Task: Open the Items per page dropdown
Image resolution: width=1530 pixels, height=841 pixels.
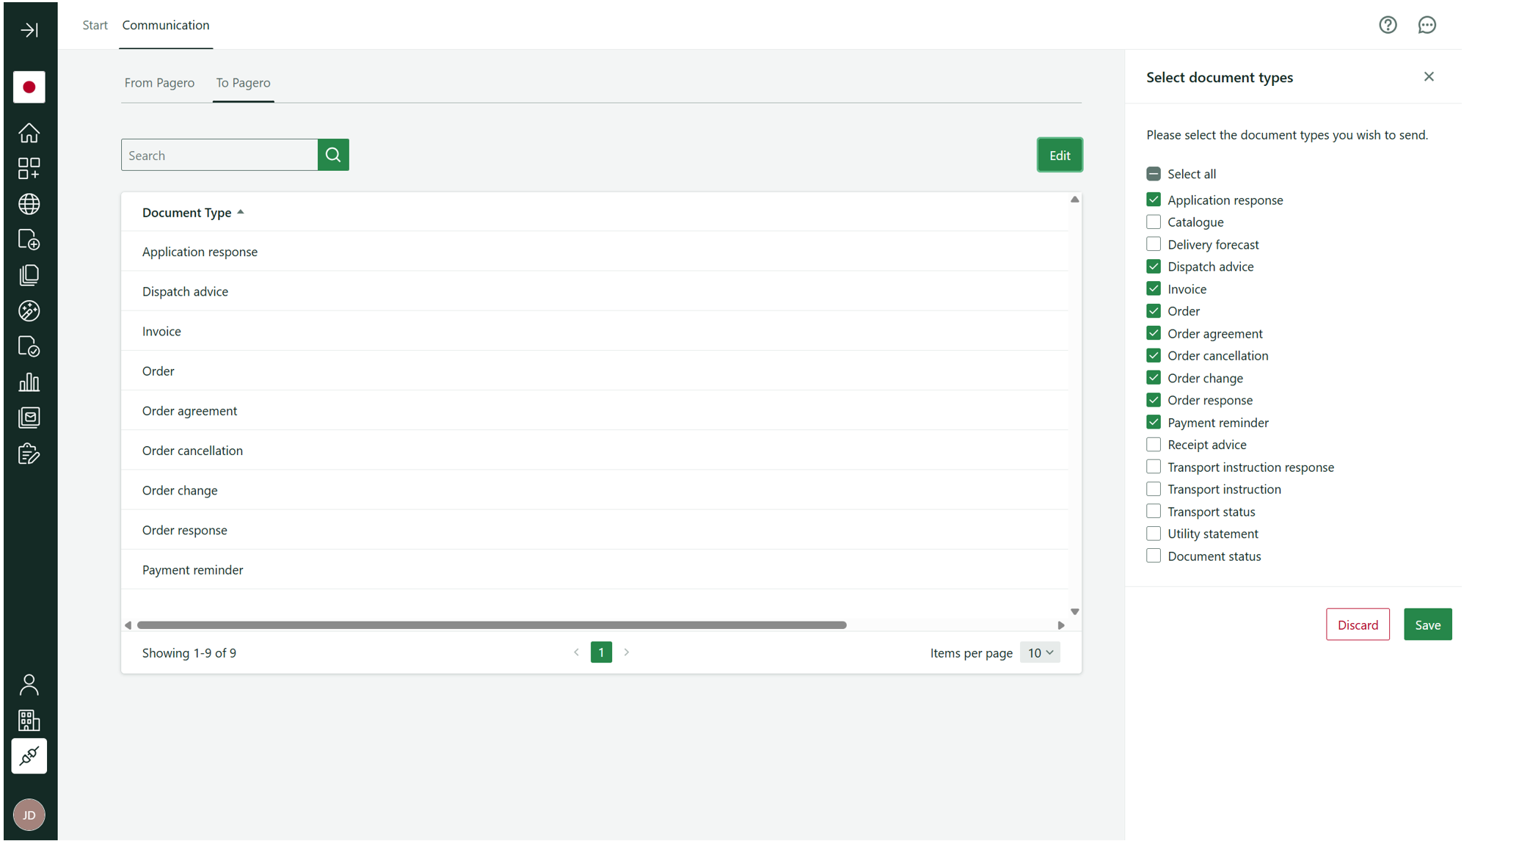Action: point(1040,652)
